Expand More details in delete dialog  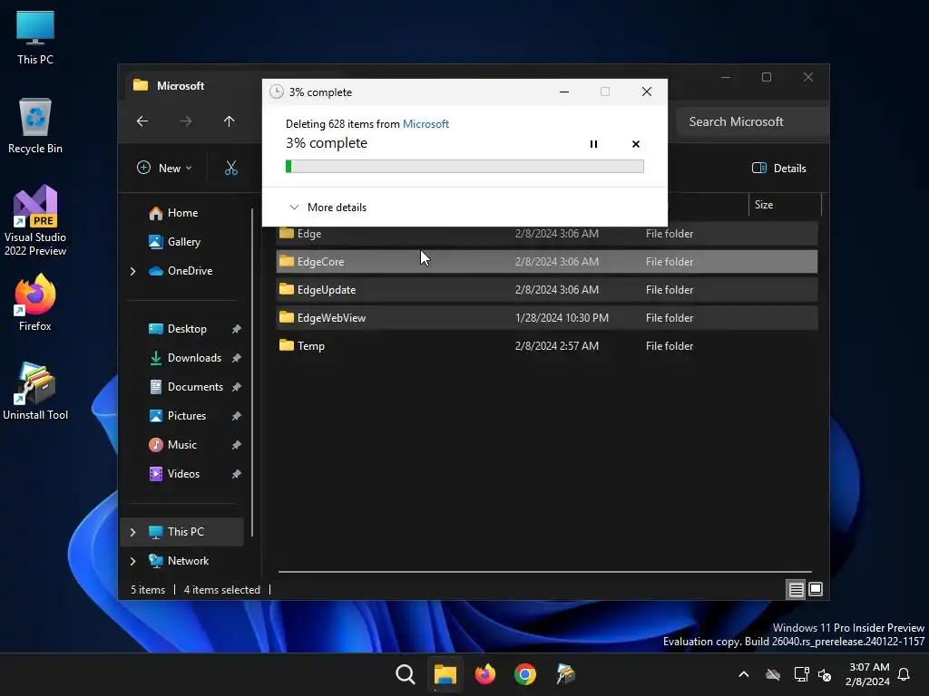coord(328,208)
